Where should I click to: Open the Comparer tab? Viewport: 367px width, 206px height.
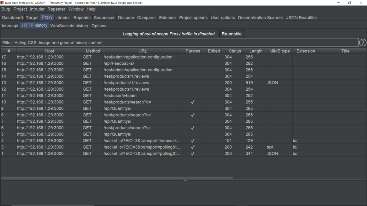pos(146,17)
